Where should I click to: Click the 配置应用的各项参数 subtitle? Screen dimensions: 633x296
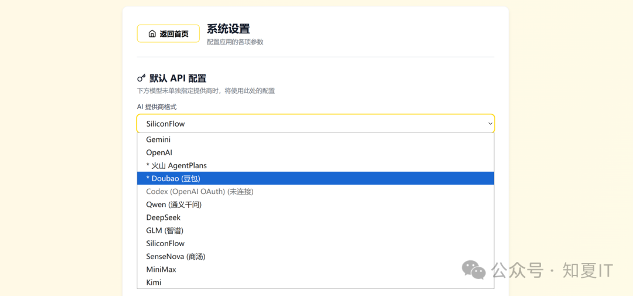click(235, 42)
